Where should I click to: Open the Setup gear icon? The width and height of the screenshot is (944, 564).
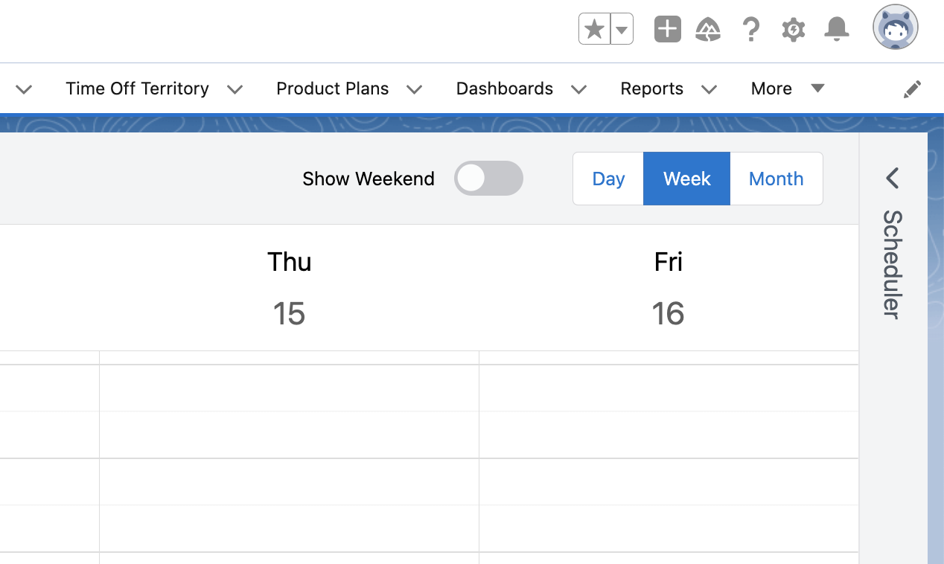[794, 30]
